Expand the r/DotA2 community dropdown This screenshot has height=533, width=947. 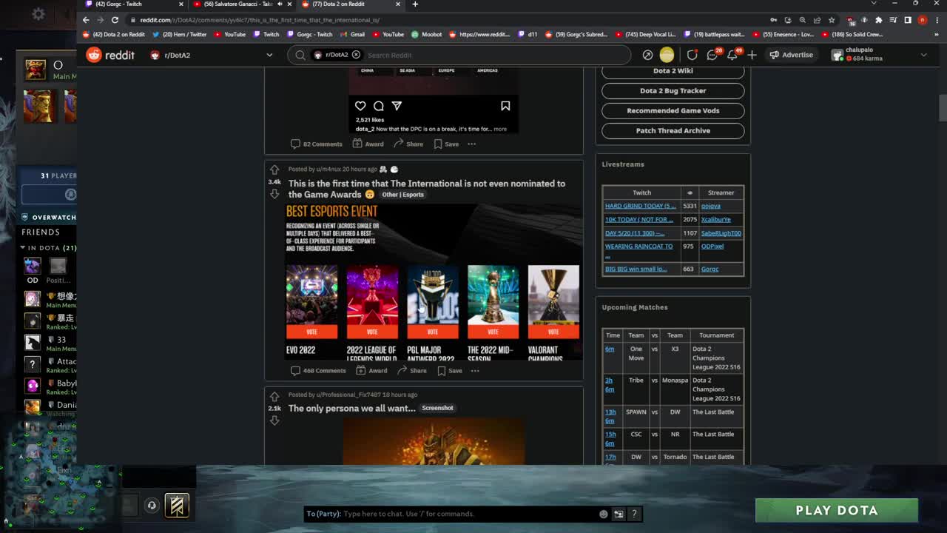click(269, 55)
